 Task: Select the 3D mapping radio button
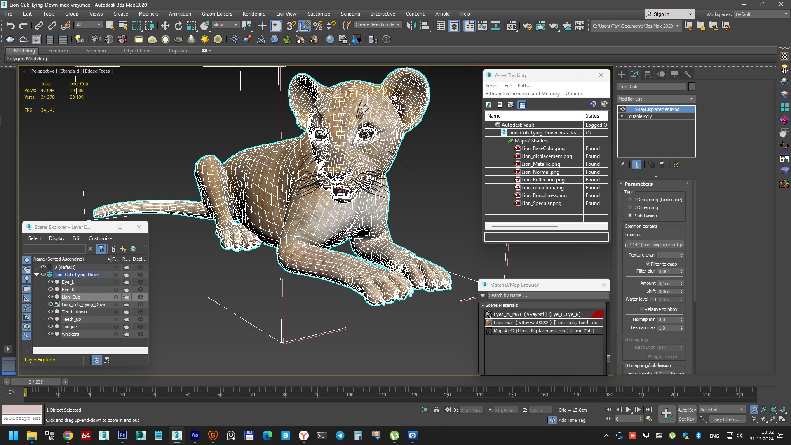click(630, 207)
